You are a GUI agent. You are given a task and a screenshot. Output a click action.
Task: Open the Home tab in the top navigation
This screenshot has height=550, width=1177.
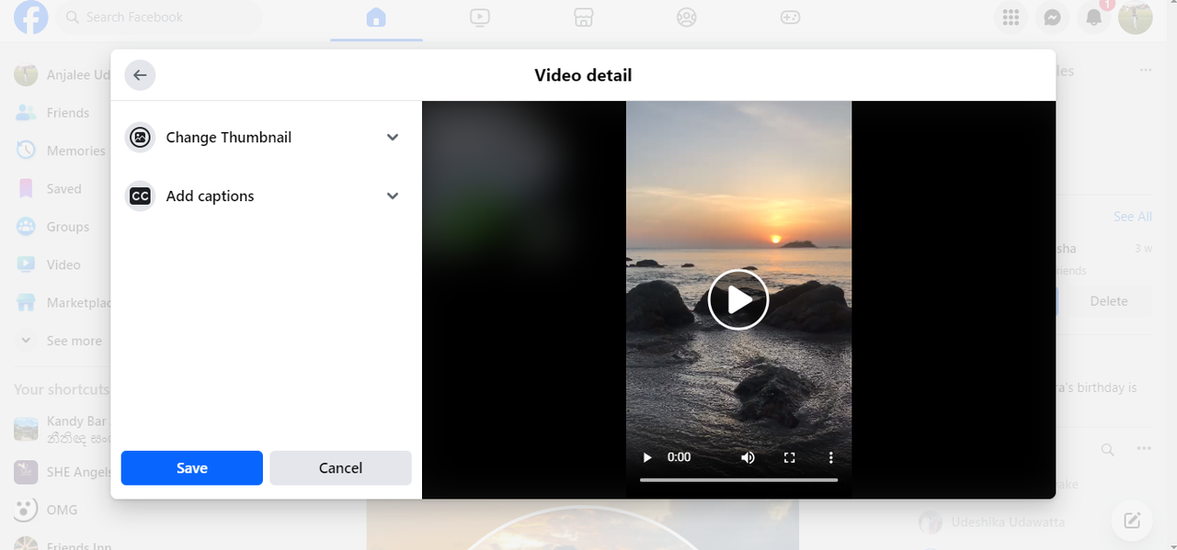376,17
